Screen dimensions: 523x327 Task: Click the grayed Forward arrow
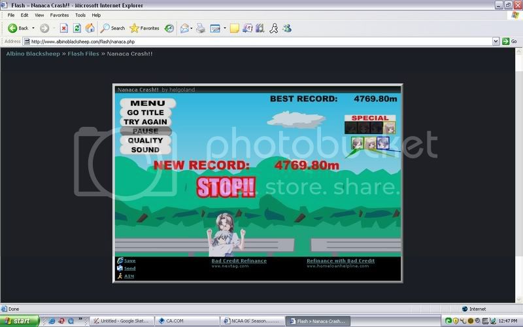(x=44, y=28)
